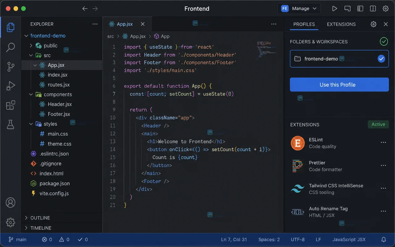Collapse the src folder
Screen dimensions: 395x247
(x=31, y=56)
